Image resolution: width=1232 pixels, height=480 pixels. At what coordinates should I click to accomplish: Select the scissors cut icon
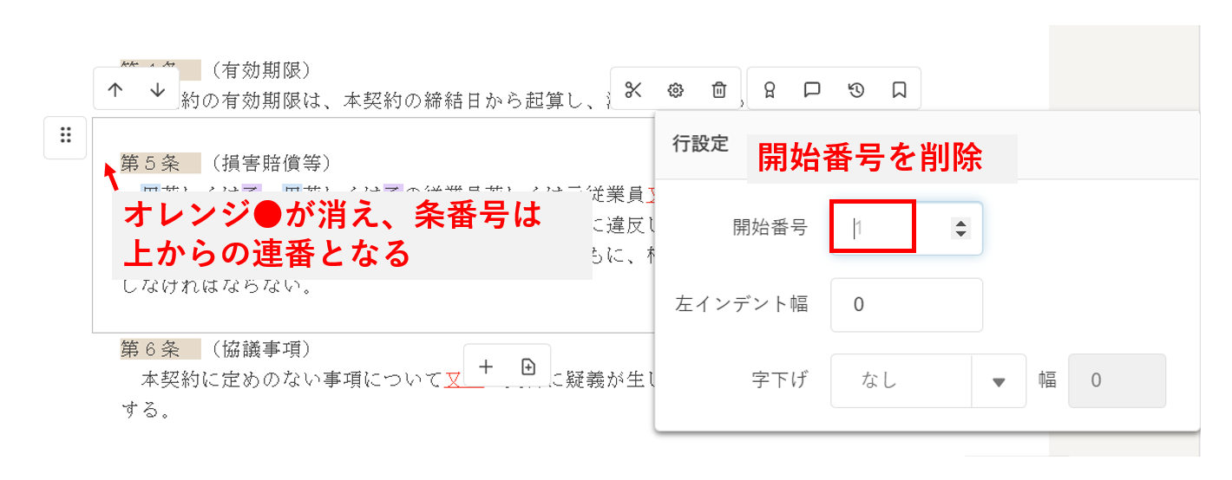[633, 90]
